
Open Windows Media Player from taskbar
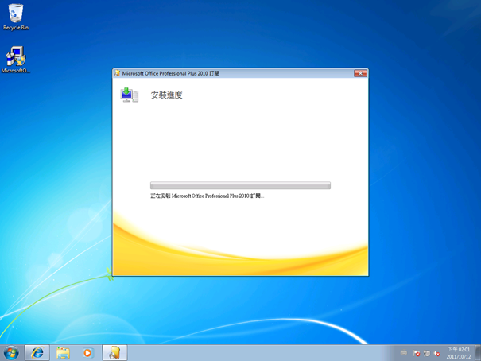click(x=87, y=353)
